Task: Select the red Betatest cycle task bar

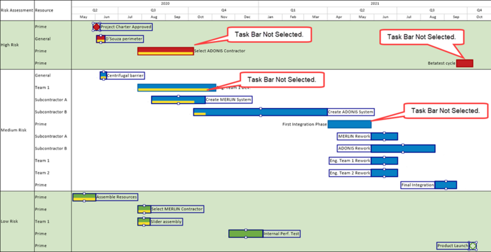Action: [465, 63]
